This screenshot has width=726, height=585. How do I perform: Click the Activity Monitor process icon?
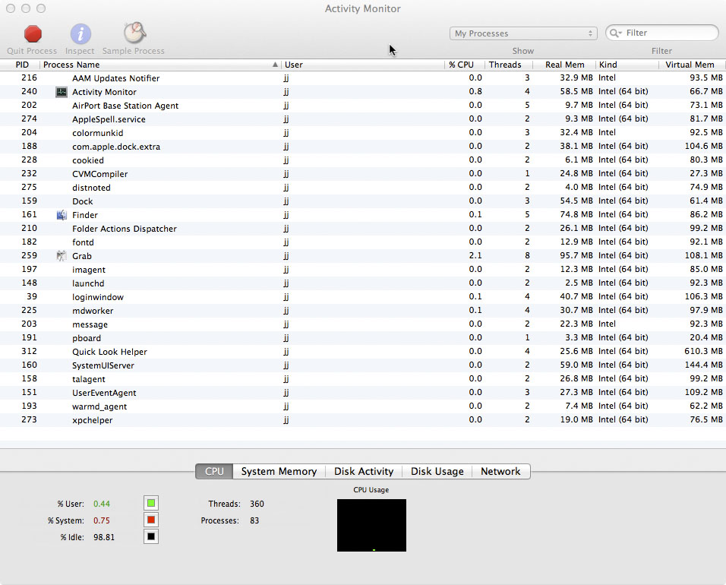(61, 92)
